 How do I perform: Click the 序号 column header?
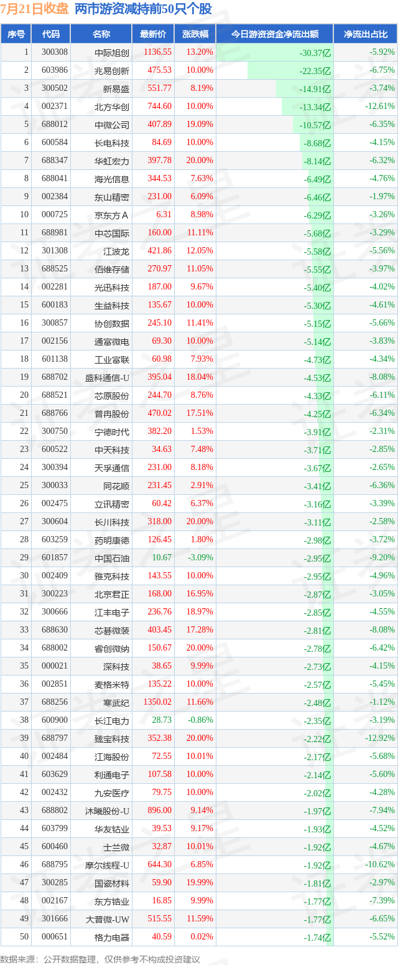[x=16, y=34]
